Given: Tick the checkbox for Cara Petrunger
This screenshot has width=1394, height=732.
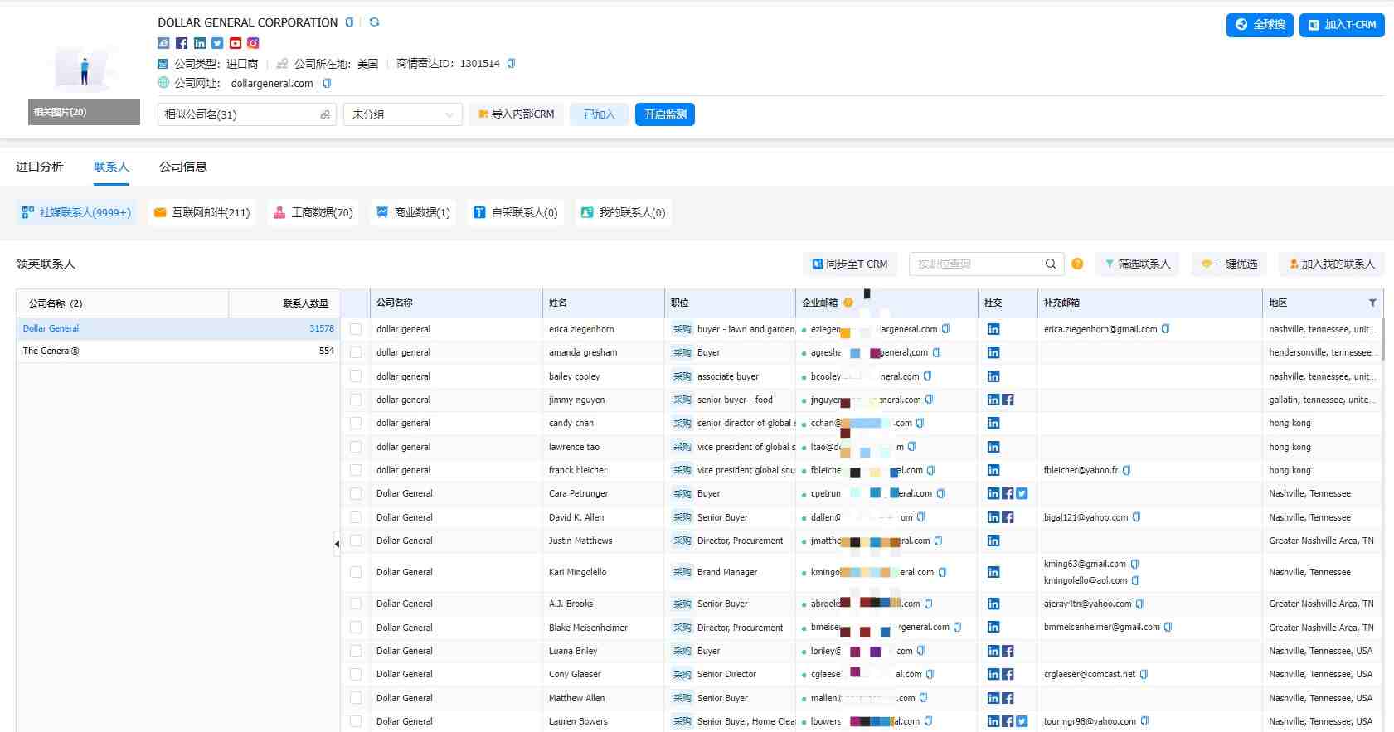Looking at the screenshot, I should (x=356, y=493).
